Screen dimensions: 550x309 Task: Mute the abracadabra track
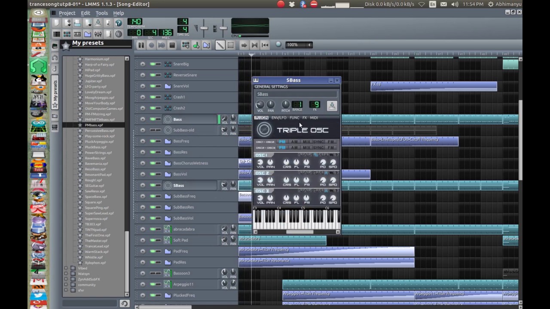(153, 229)
